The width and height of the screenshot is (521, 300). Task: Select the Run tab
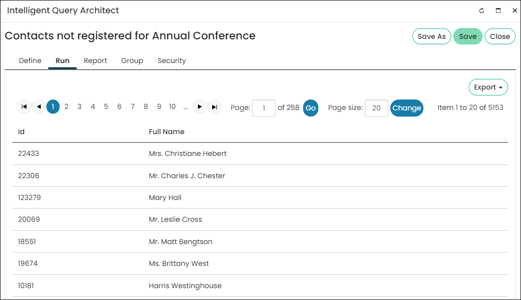[63, 61]
